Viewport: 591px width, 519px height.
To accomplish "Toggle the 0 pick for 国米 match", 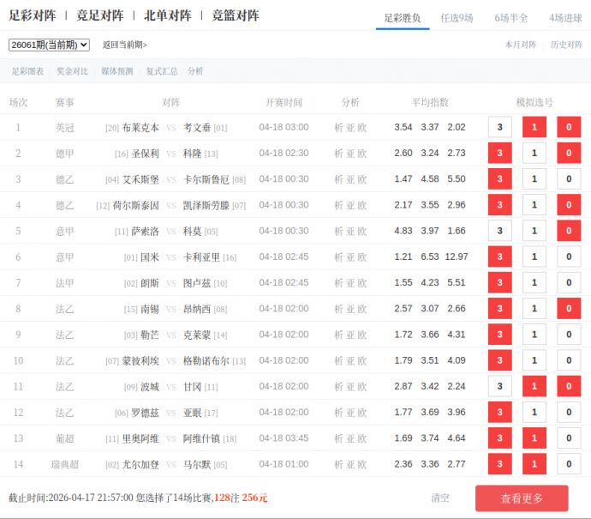I will pyautogui.click(x=568, y=256).
